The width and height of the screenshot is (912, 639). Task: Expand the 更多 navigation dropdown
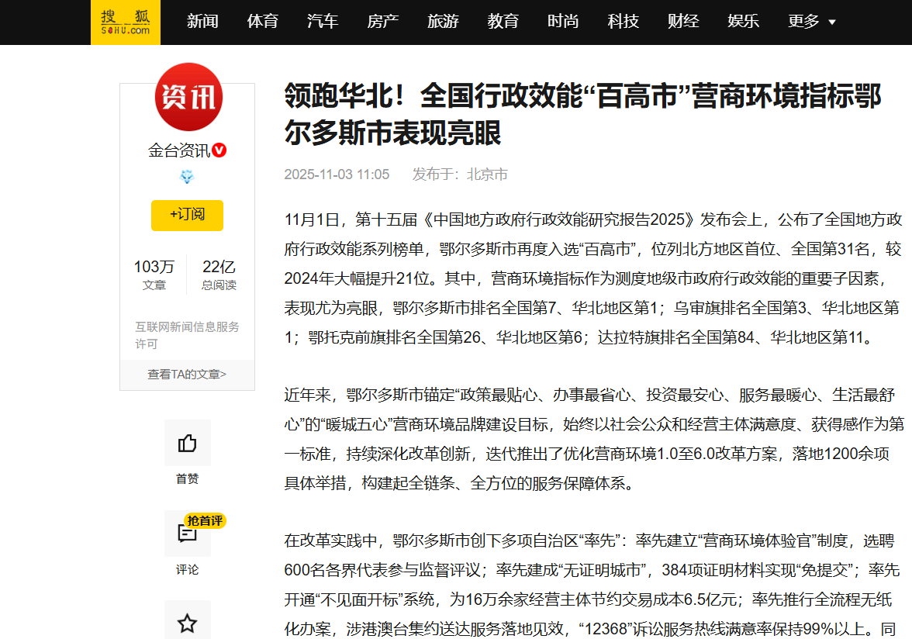811,22
